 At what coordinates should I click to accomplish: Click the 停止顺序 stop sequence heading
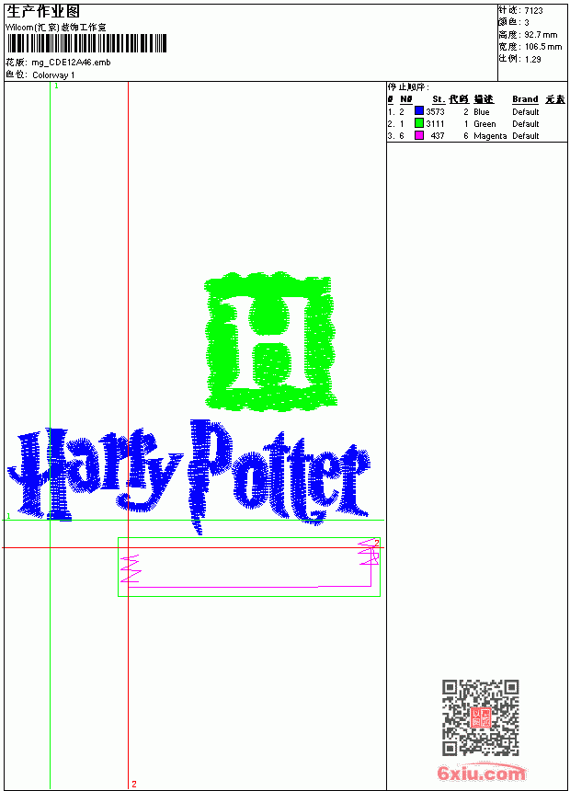click(408, 87)
